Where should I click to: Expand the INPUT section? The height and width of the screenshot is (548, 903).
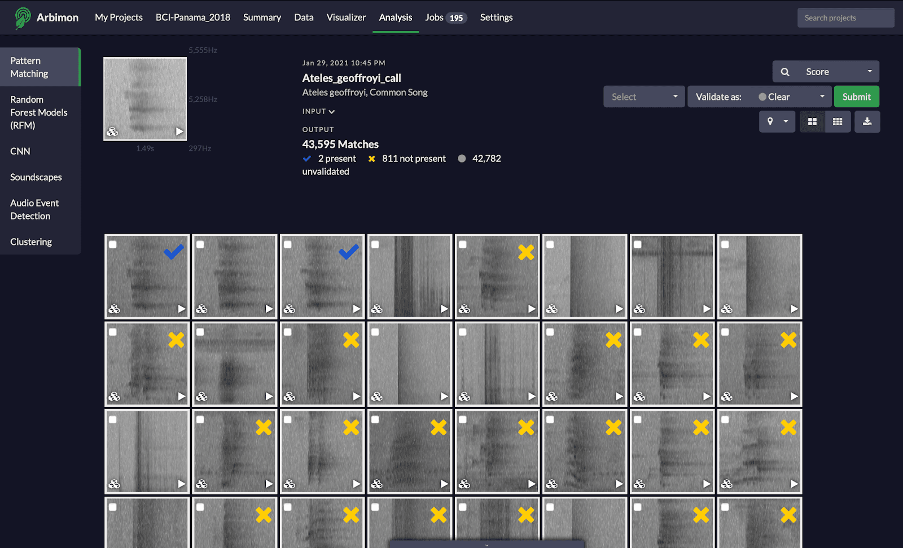pos(318,111)
